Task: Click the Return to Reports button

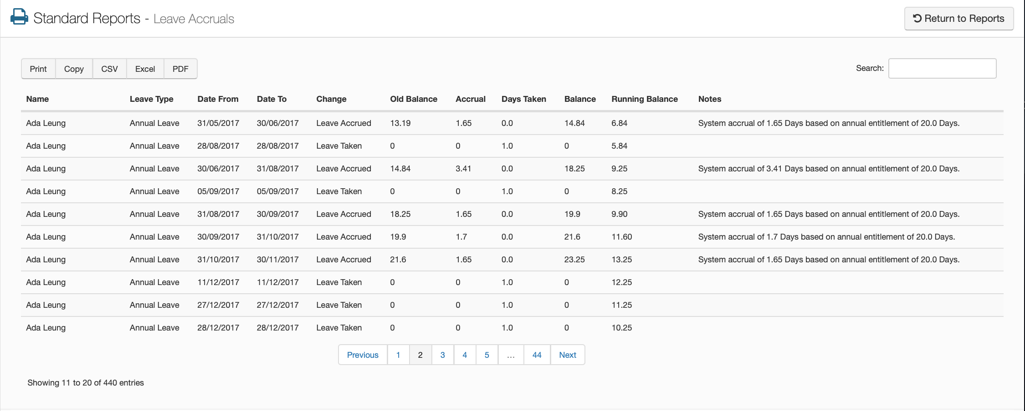Action: pos(958,19)
